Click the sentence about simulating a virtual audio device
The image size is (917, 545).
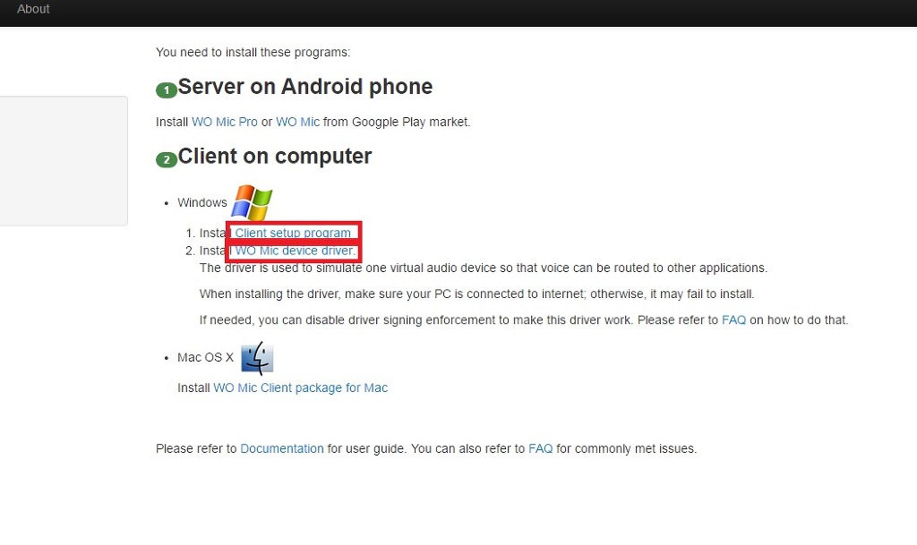click(483, 268)
